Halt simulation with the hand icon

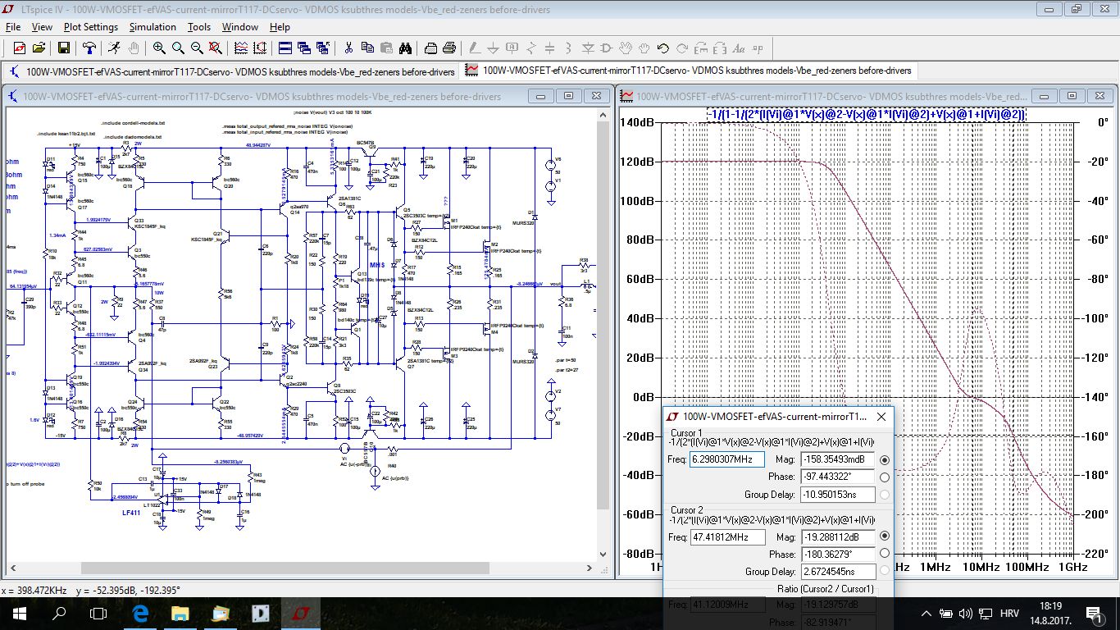point(133,48)
